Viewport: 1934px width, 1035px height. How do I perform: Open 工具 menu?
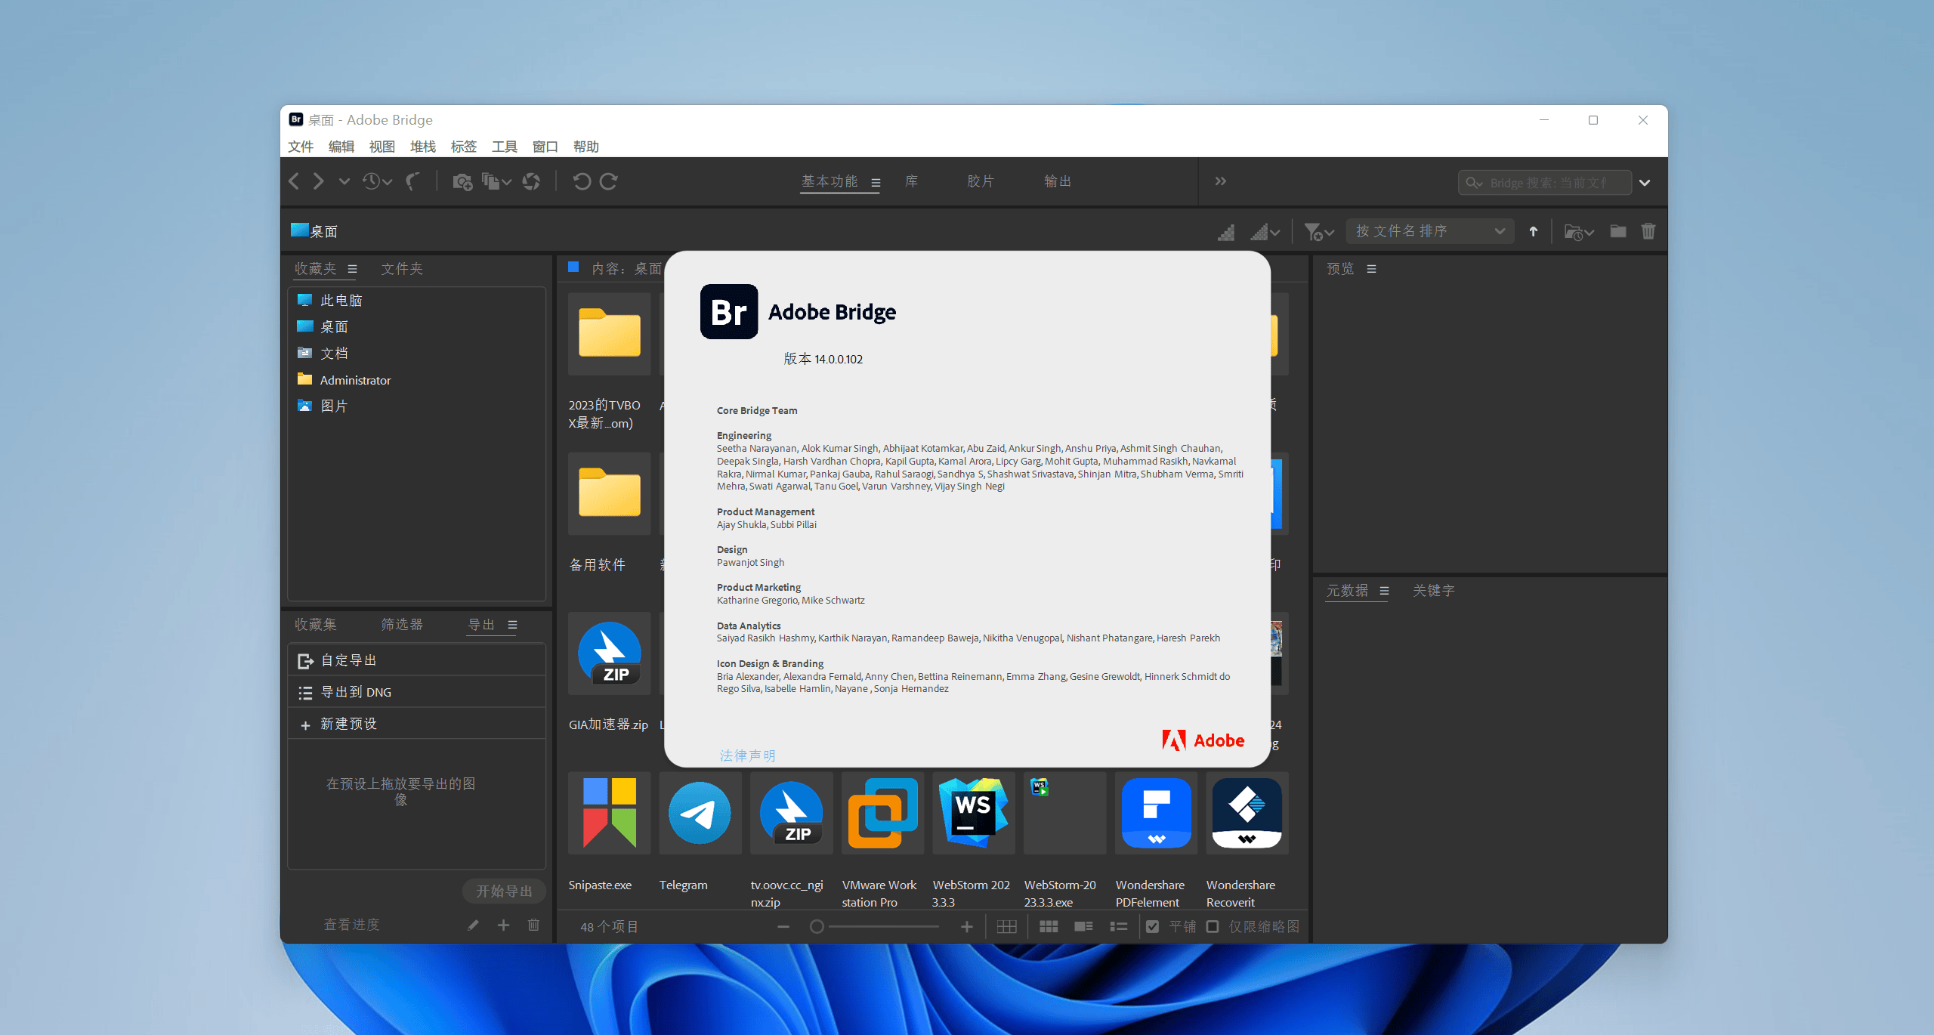[x=505, y=147]
